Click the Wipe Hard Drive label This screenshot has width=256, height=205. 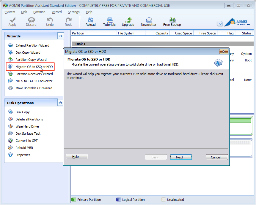[27, 126]
